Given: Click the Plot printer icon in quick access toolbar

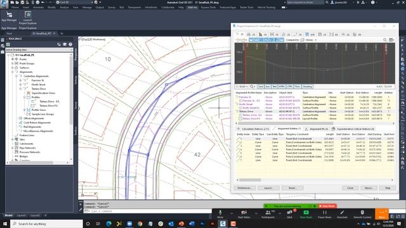Looking at the screenshot, I should [37, 3].
